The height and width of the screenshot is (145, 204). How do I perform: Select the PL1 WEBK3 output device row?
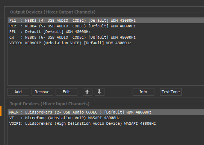(x=106, y=20)
